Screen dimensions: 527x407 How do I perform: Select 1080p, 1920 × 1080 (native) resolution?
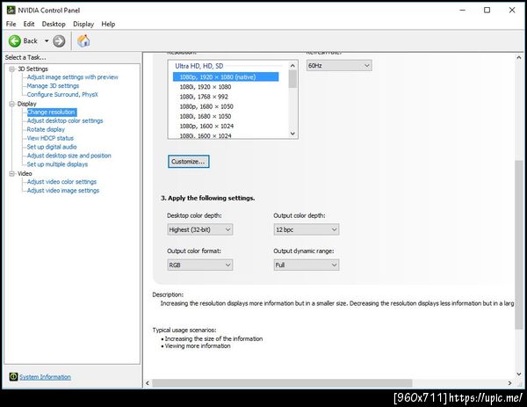[226, 77]
